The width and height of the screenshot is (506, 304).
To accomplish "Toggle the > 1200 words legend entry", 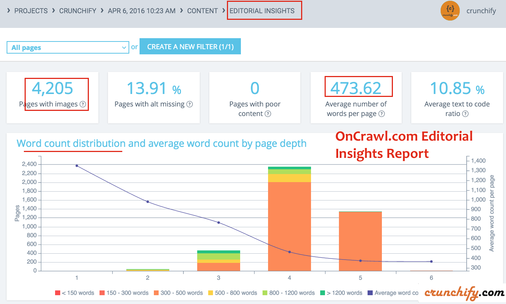I will [x=341, y=293].
